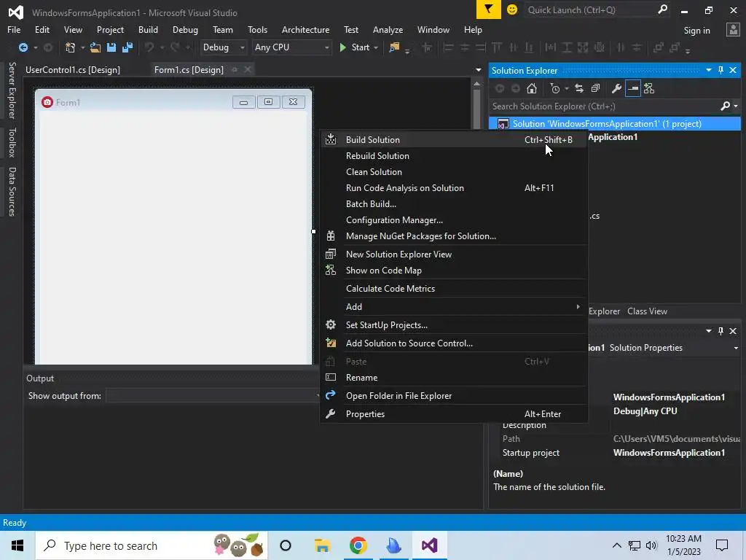The image size is (746, 560).
Task: Open the File menu
Action: (x=14, y=29)
